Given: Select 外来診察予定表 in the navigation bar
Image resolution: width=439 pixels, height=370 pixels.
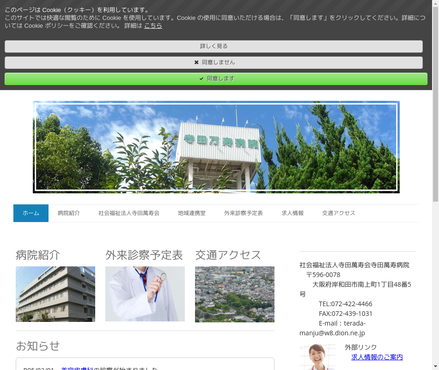Looking at the screenshot, I should click(x=244, y=213).
